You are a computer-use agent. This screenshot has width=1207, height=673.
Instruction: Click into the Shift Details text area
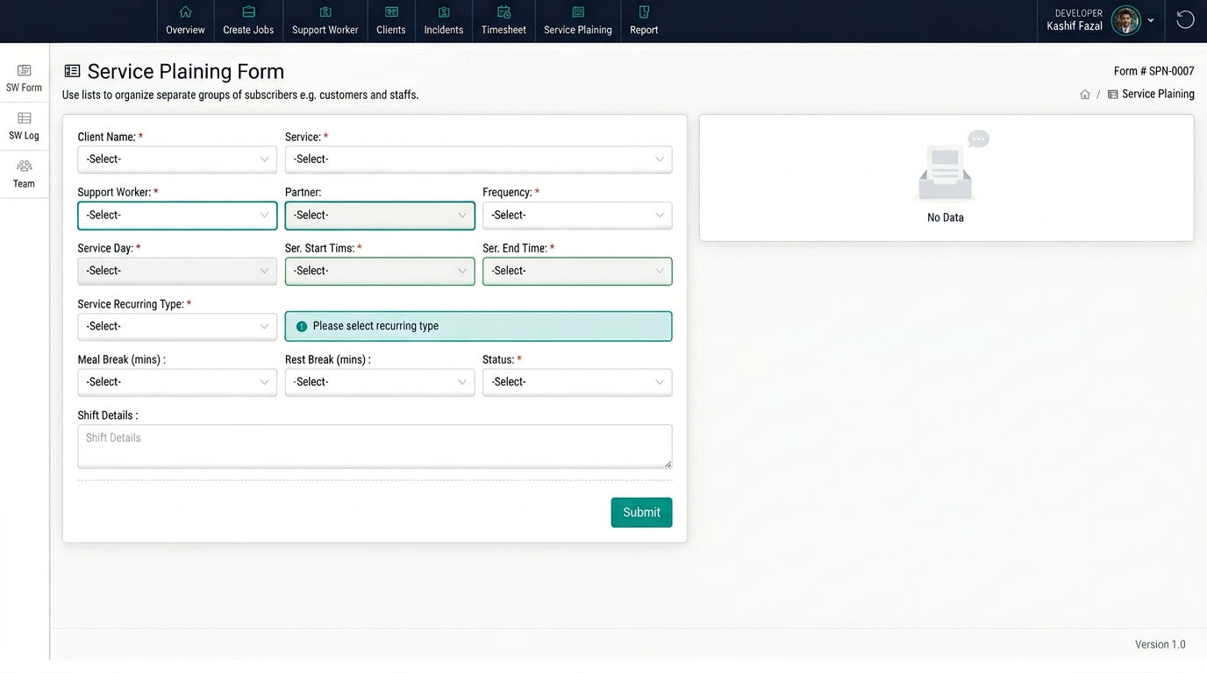(375, 446)
